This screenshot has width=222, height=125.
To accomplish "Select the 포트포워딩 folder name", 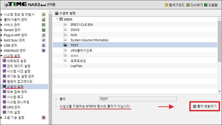I will [78, 61].
